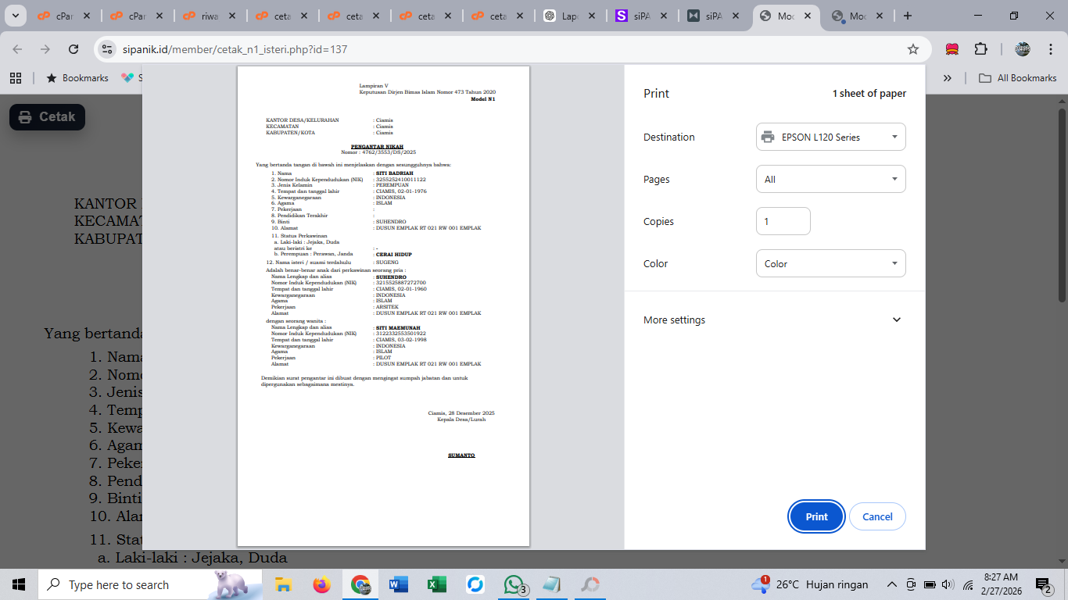The image size is (1068, 600).
Task: Click the Print button
Action: pos(816,516)
